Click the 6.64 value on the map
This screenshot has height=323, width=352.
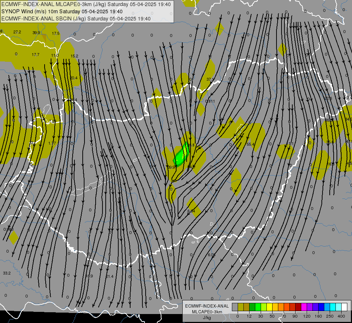pyautogui.click(x=191, y=211)
